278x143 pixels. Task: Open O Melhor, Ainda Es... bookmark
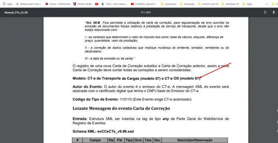click(x=144, y=4)
